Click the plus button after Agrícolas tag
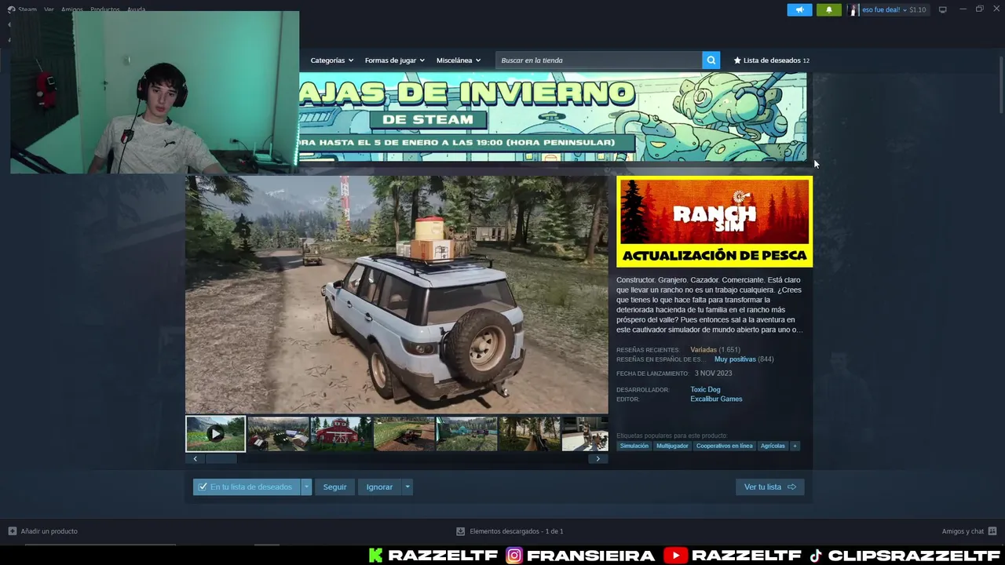Viewport: 1005px width, 565px height. (x=795, y=446)
